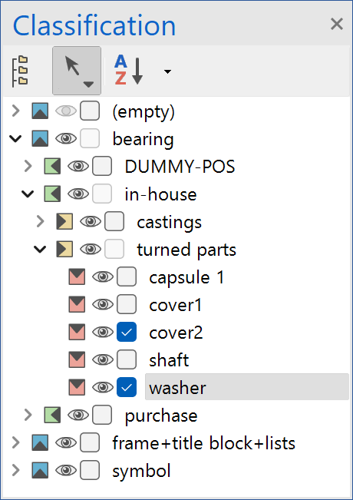Click the red icon next to shaft

77,359
